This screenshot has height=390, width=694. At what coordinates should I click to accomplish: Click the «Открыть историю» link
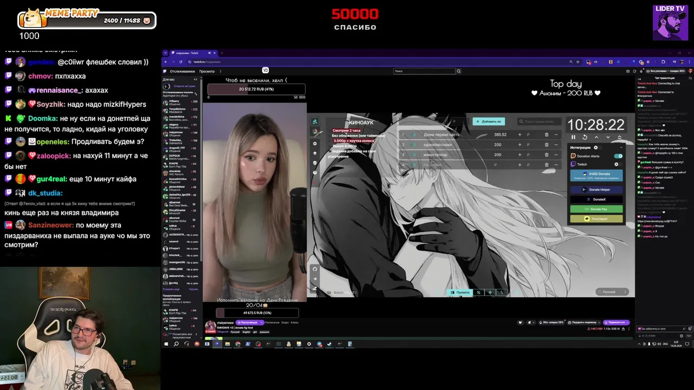tap(184, 86)
